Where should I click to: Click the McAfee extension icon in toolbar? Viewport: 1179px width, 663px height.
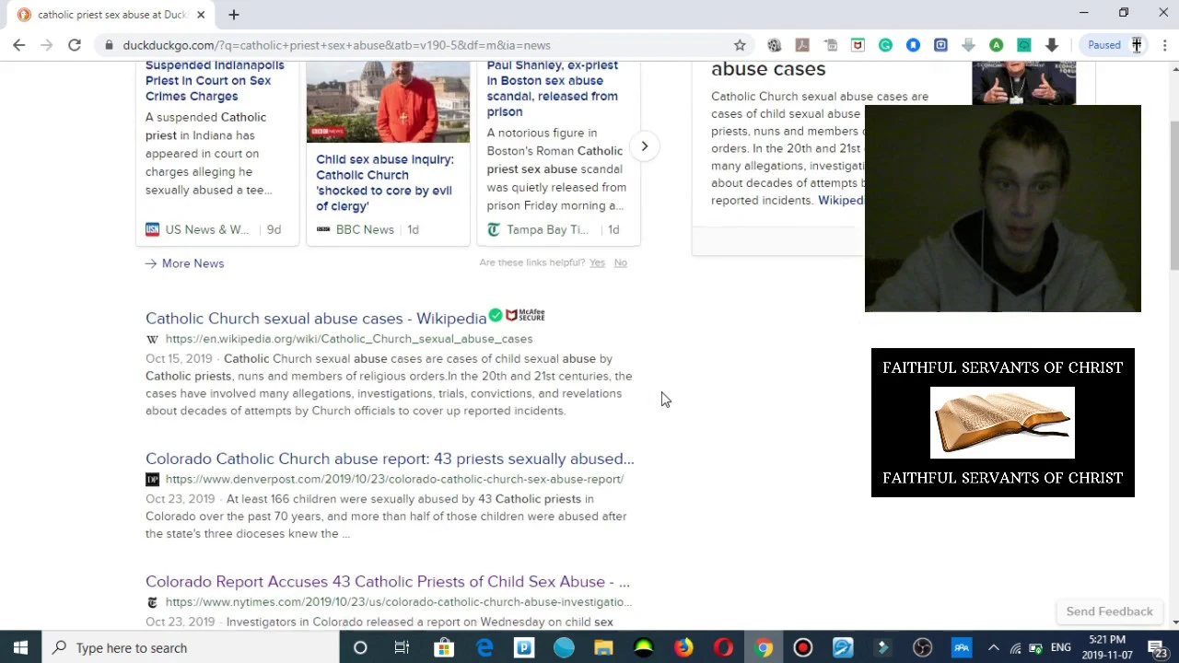(x=858, y=45)
